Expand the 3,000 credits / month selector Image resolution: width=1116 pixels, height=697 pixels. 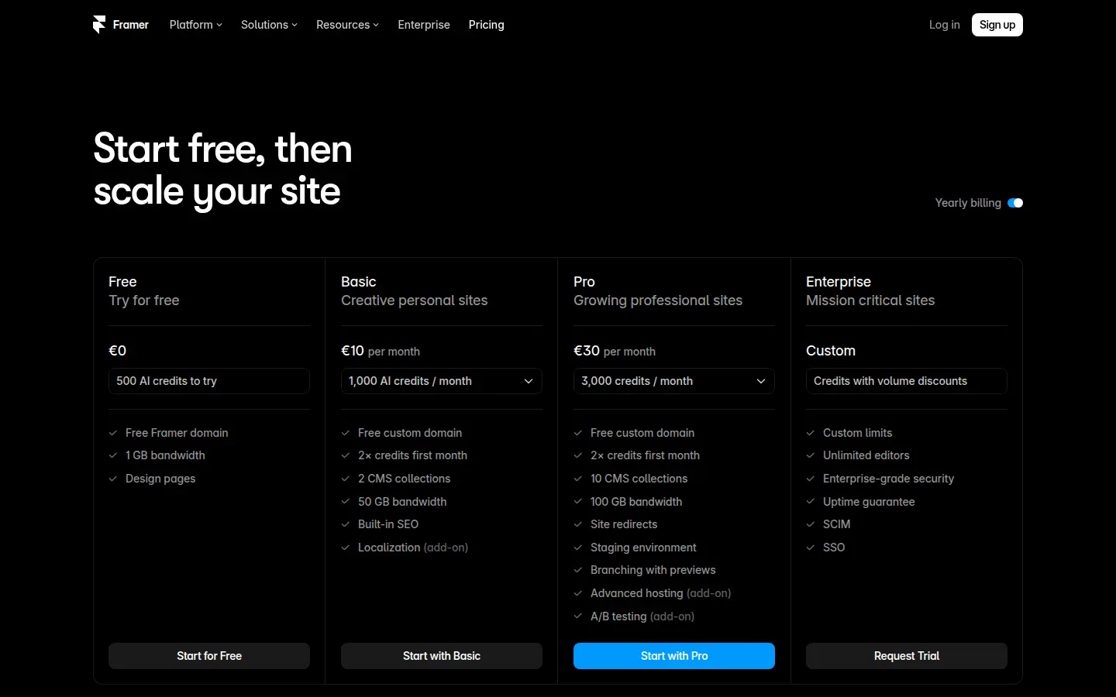pyautogui.click(x=674, y=381)
